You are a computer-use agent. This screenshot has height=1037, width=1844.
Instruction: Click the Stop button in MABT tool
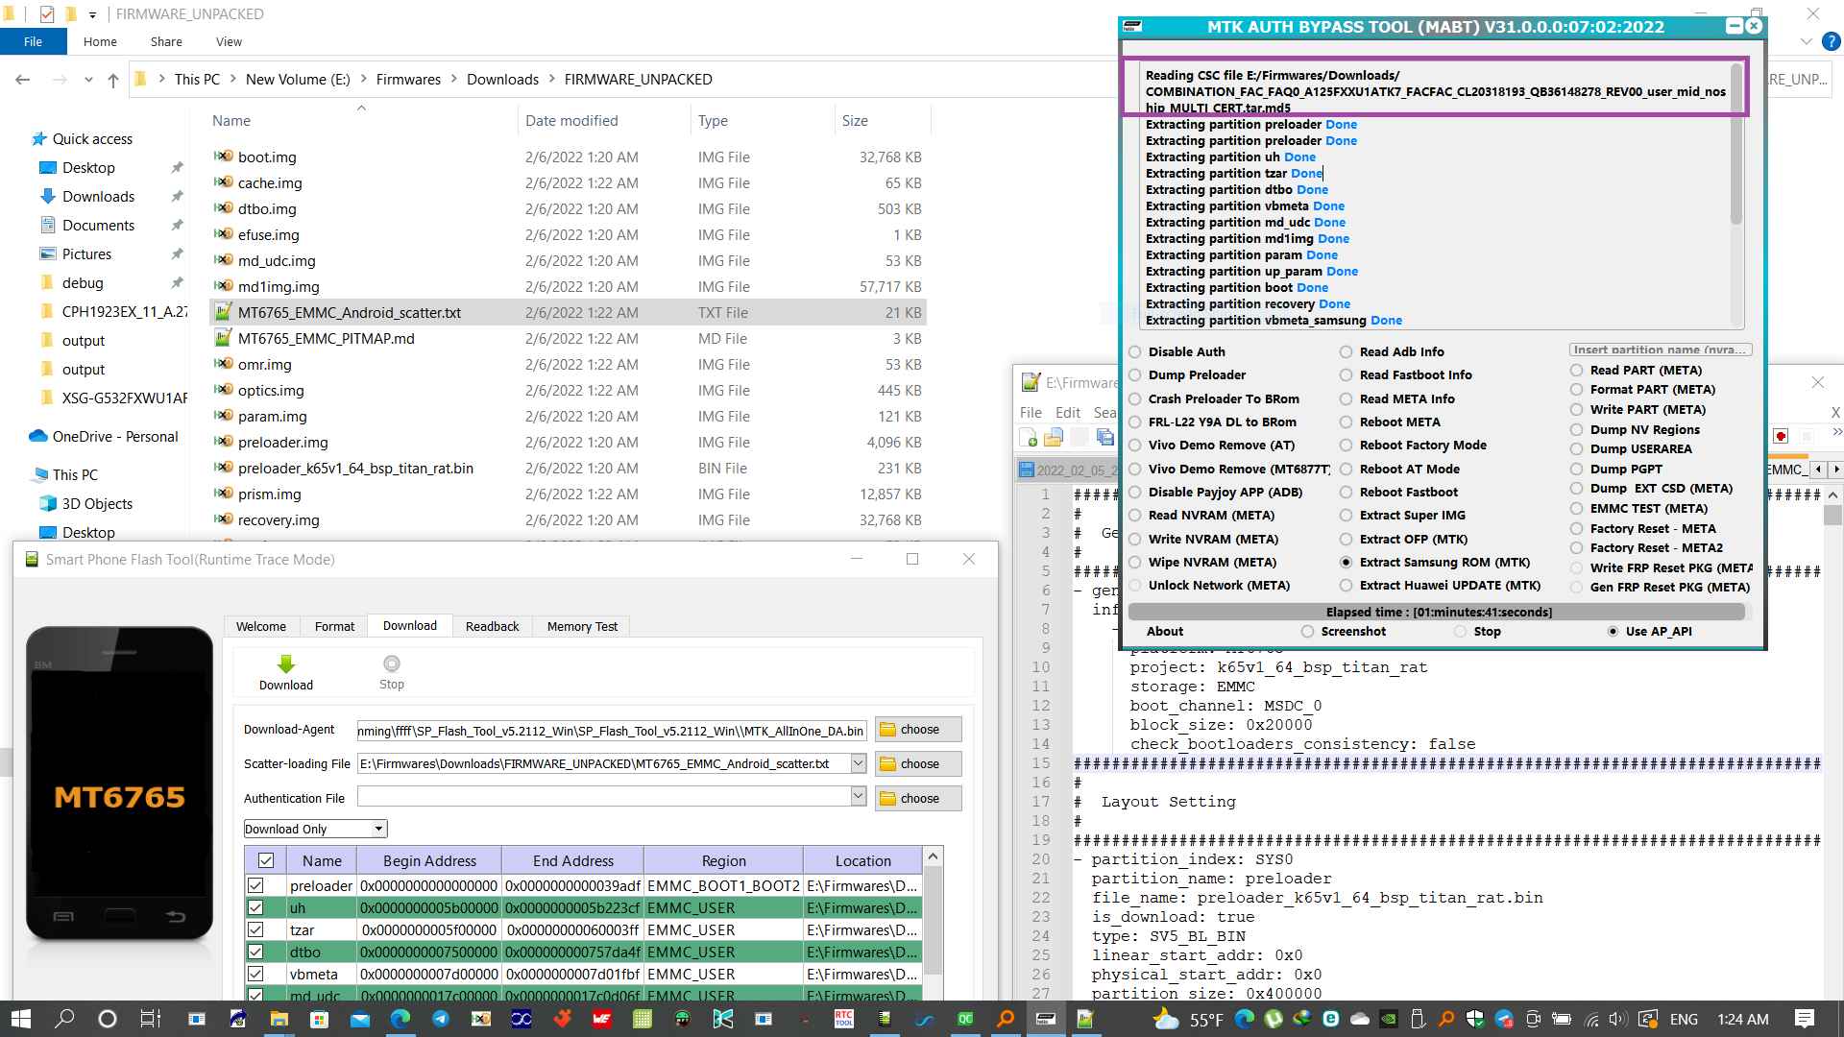[1488, 632]
